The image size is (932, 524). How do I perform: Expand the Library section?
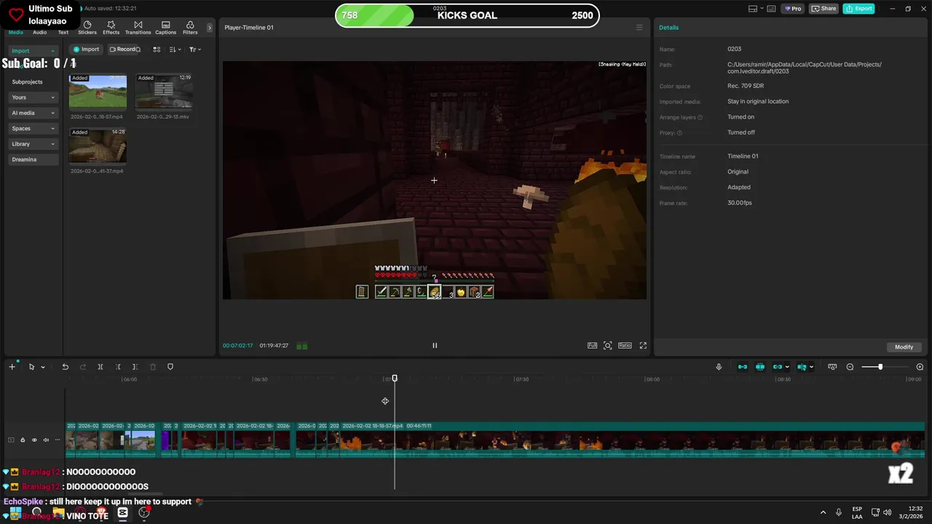click(x=33, y=144)
